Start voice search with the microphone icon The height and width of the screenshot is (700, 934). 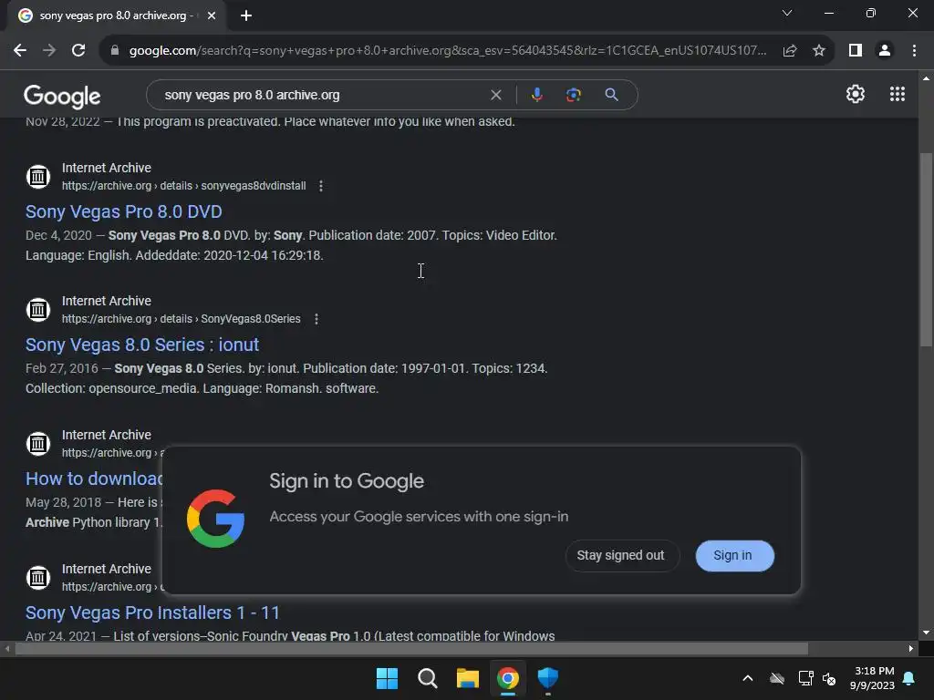[536, 95]
